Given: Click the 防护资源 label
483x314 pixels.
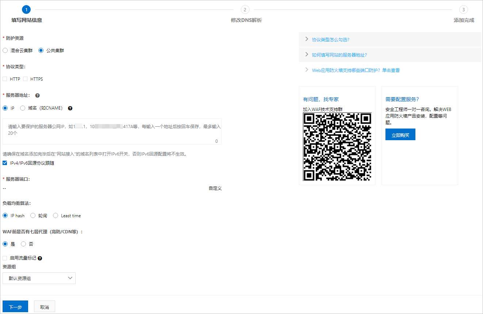Looking at the screenshot, I should coord(15,38).
